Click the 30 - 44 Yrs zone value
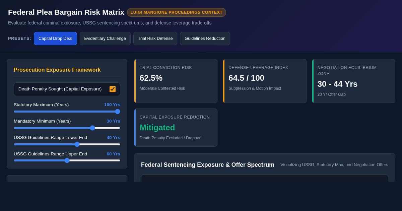The image size is (402, 211). 337,84
